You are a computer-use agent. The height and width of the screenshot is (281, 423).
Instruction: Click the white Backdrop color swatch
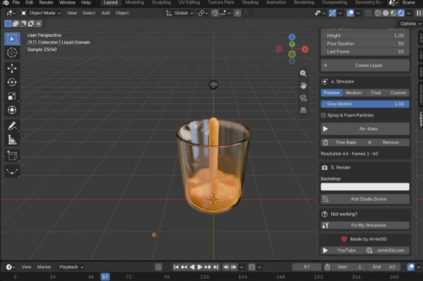pyautogui.click(x=365, y=186)
